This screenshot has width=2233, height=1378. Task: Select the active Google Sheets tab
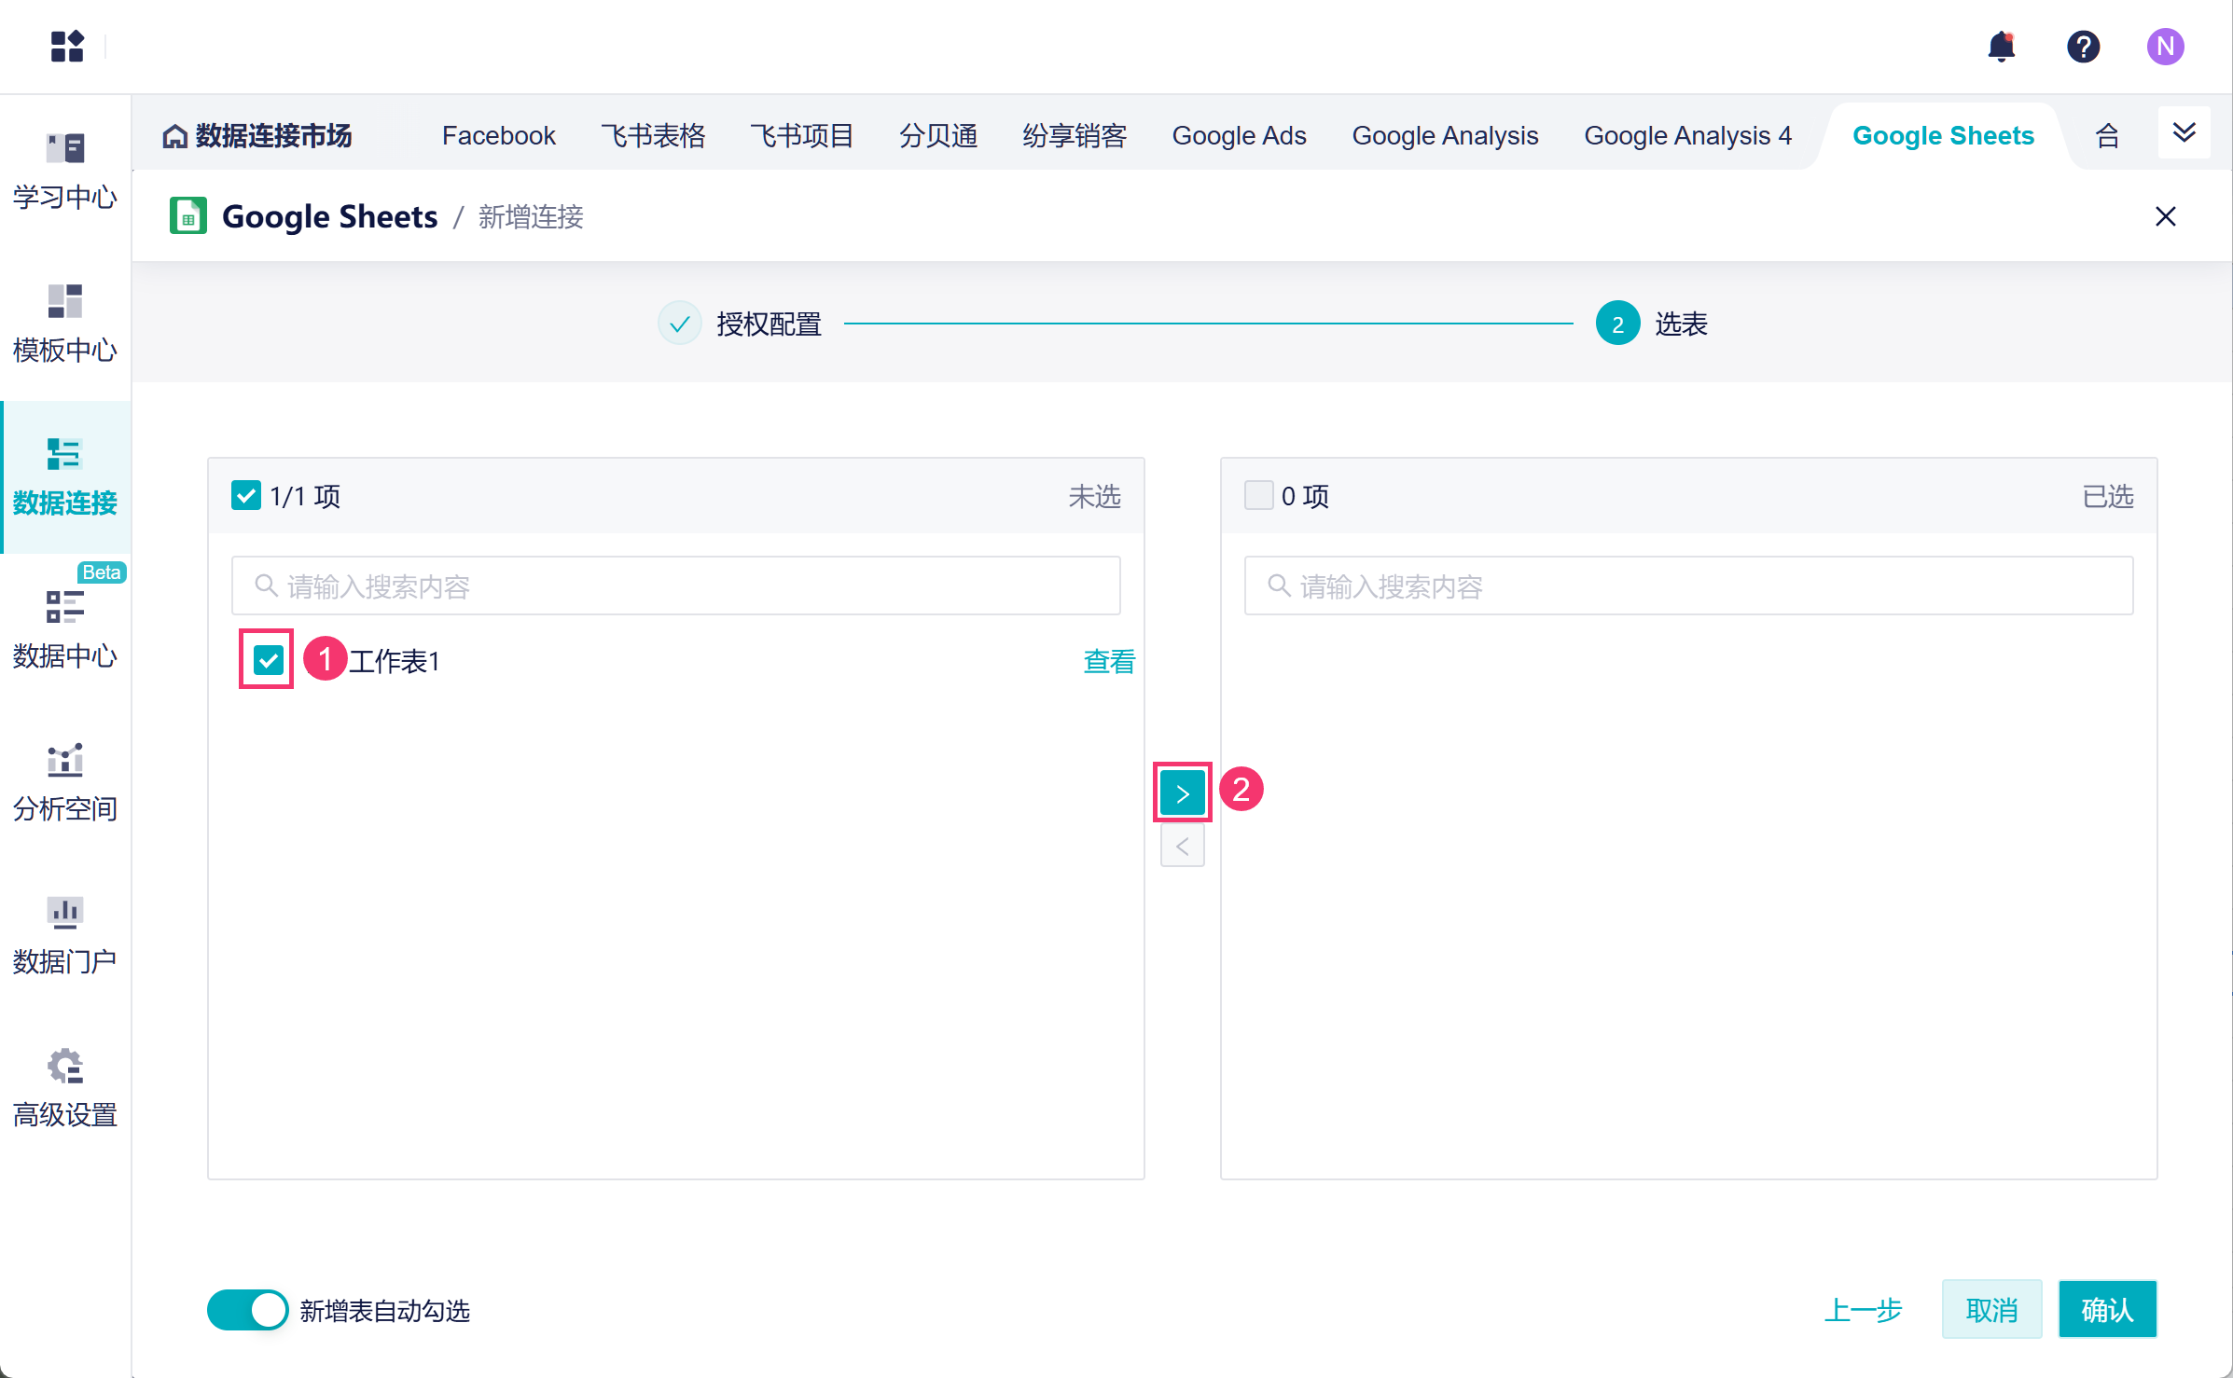coord(1943,136)
